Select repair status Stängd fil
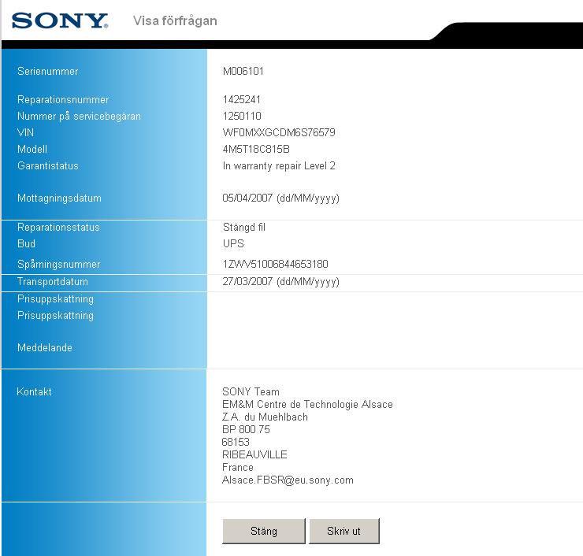 [244, 227]
